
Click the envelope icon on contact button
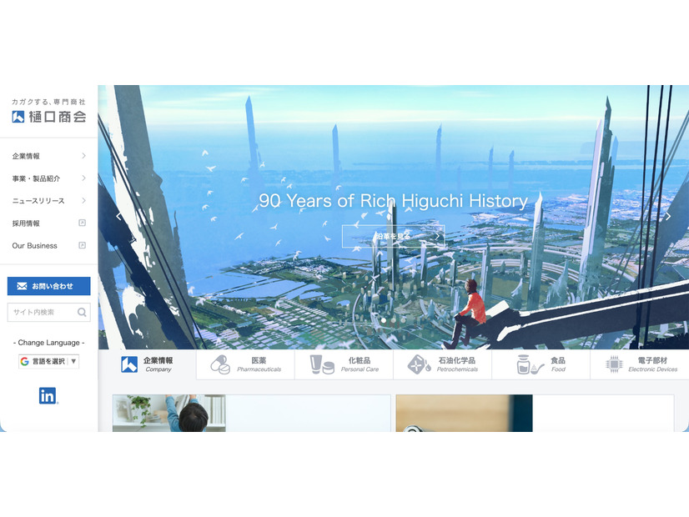pyautogui.click(x=22, y=286)
